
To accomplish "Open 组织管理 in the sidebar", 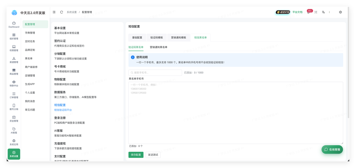I will pos(14,36).
